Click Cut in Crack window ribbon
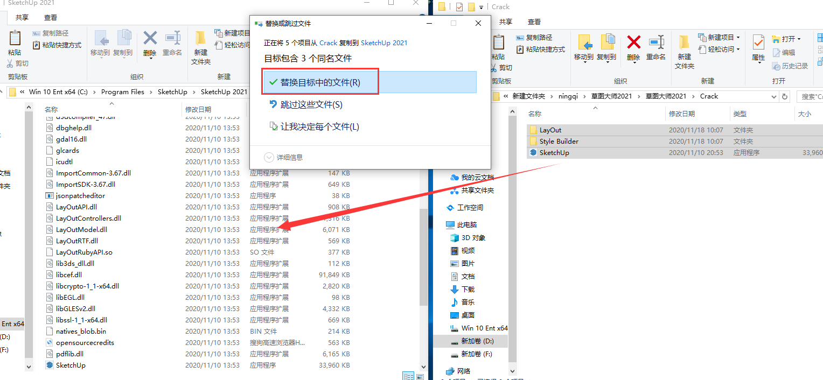This screenshot has height=380, width=823. tap(501, 68)
